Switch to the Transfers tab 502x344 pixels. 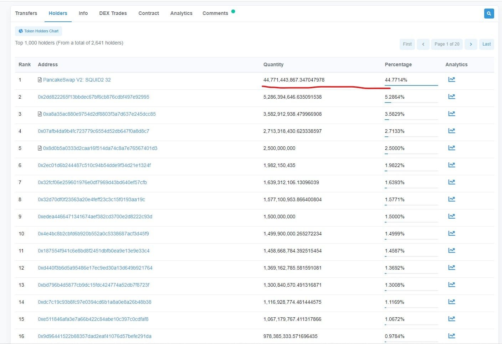pyautogui.click(x=26, y=13)
